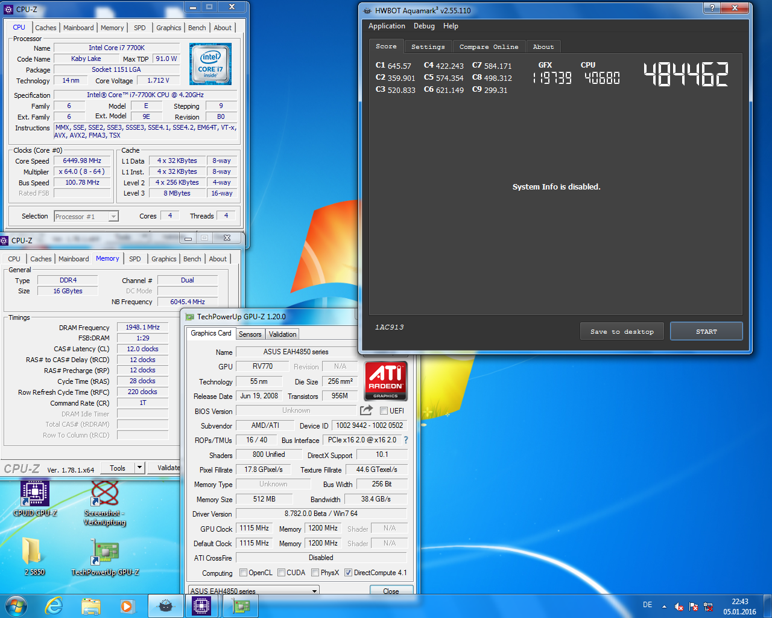Image resolution: width=772 pixels, height=618 pixels.
Task: Open the media player taskbar icon
Action: tap(127, 606)
